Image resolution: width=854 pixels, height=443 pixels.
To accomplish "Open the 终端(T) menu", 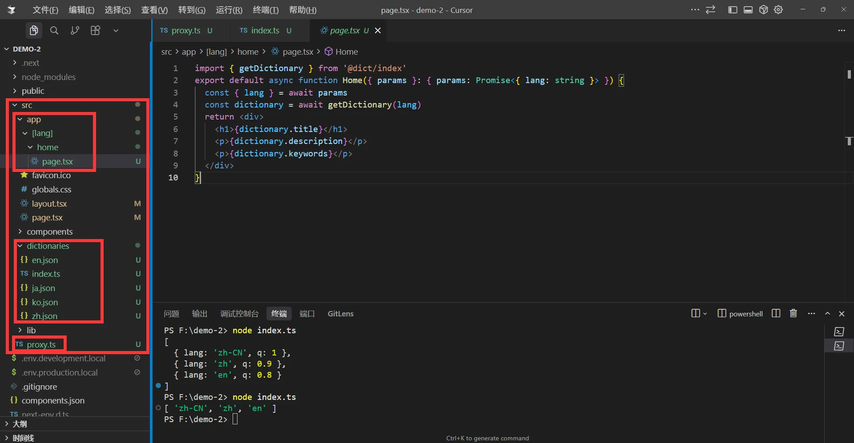I will [265, 10].
